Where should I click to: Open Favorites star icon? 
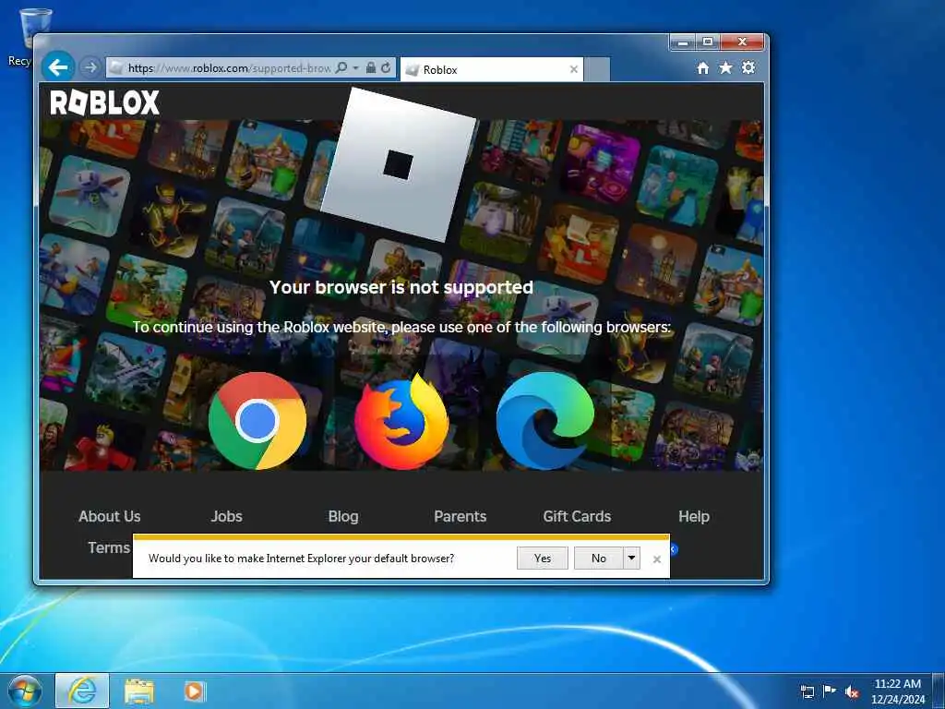725,67
